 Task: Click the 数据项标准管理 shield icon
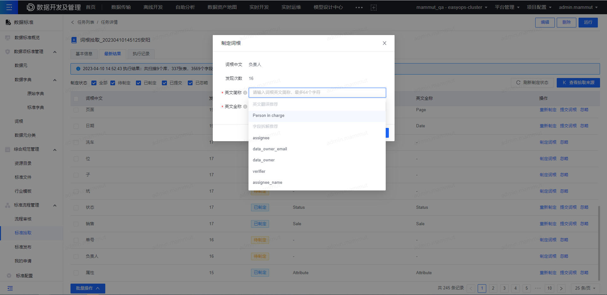tap(8, 51)
